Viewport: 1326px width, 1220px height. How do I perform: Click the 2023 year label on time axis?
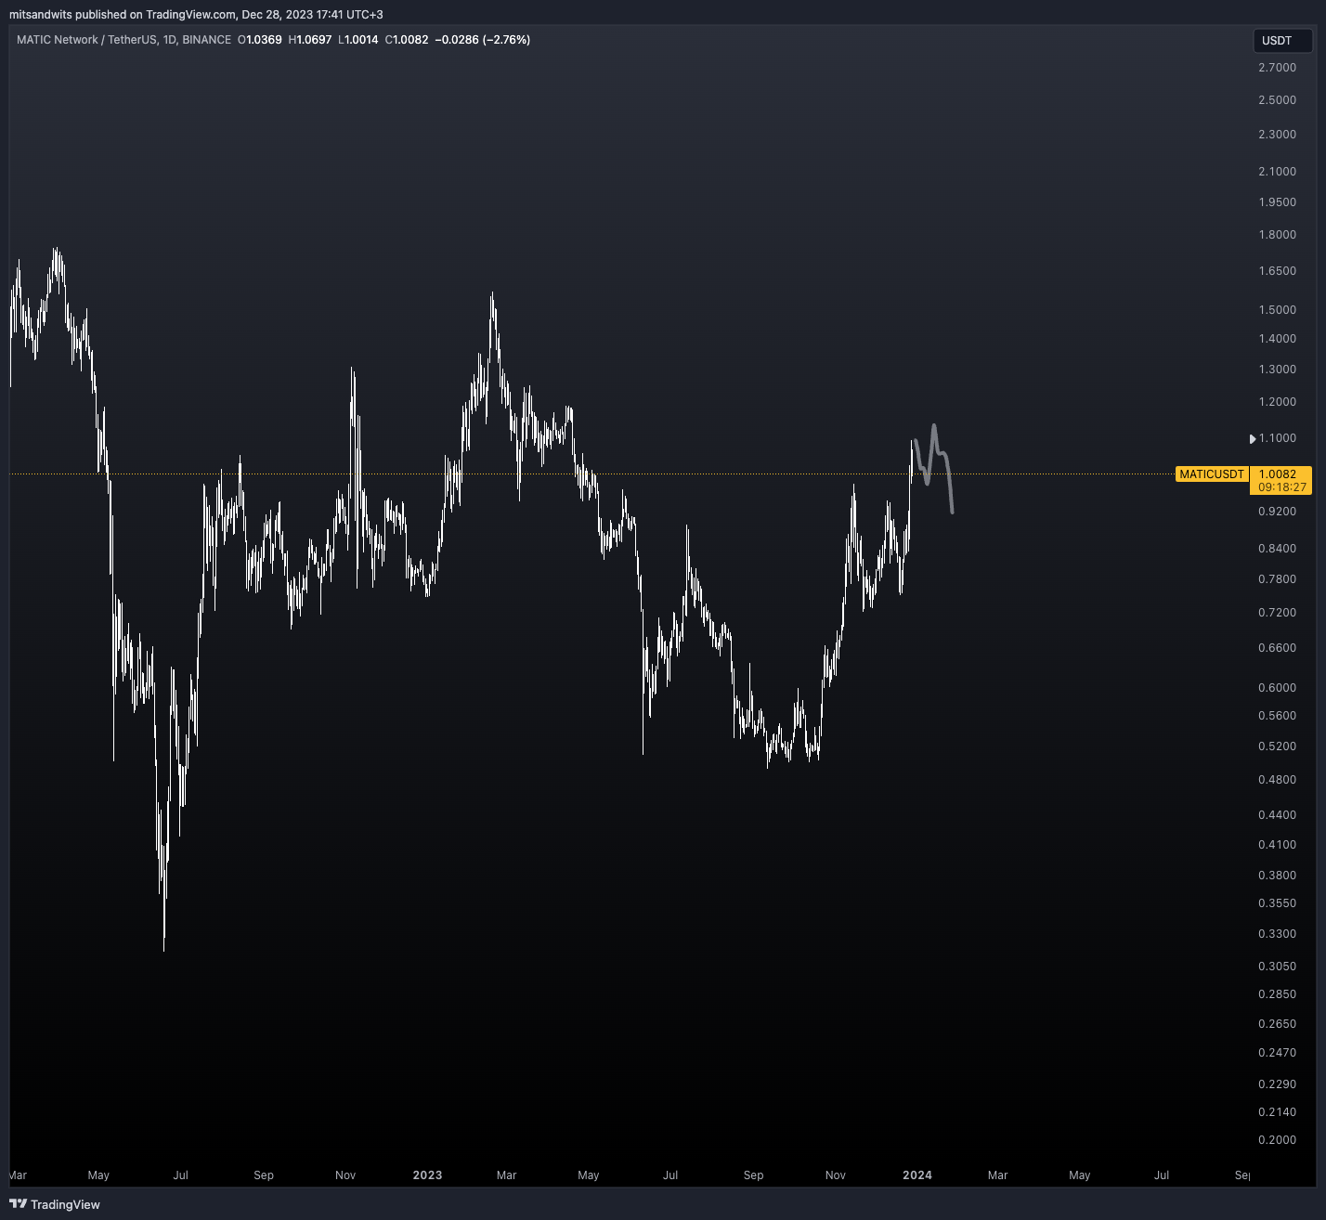427,1175
